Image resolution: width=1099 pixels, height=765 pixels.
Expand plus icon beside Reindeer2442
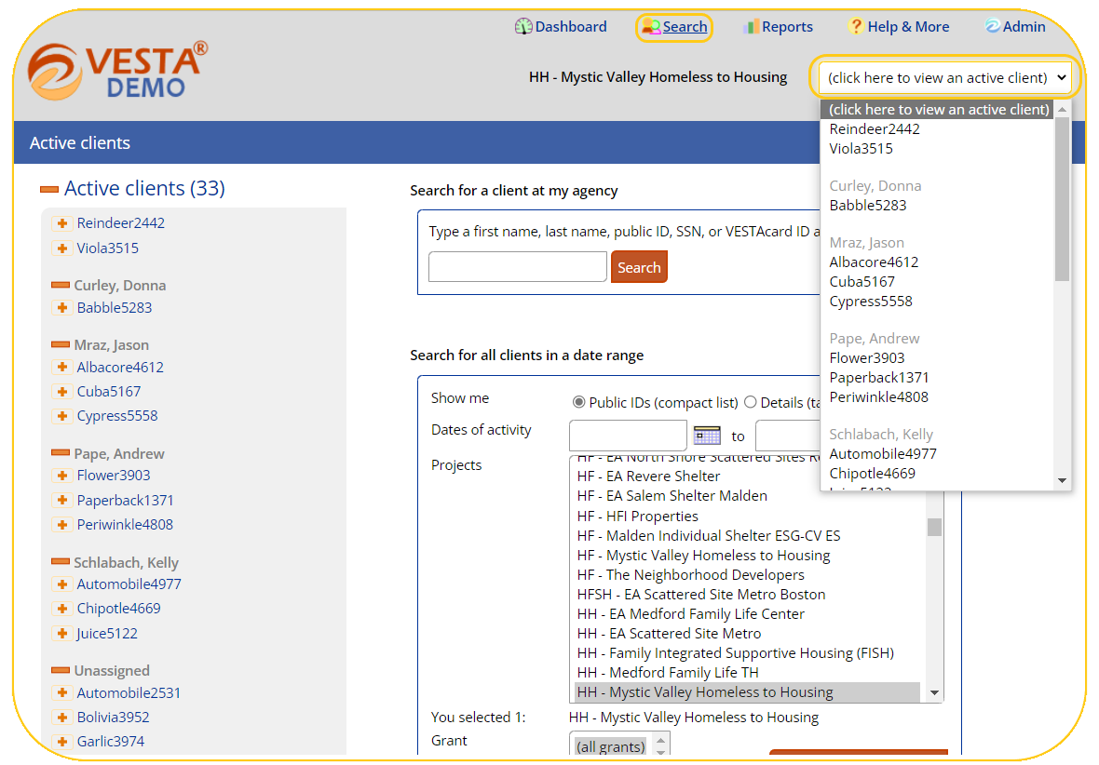pyautogui.click(x=62, y=223)
